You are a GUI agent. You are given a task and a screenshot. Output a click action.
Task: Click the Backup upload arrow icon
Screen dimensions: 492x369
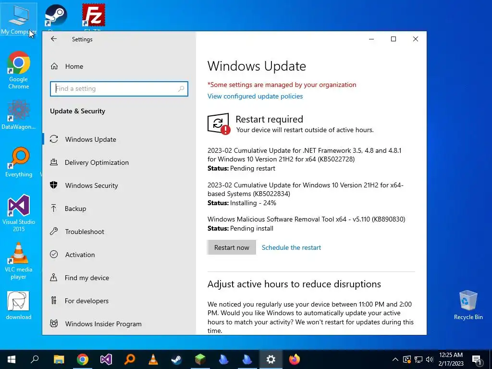point(54,209)
